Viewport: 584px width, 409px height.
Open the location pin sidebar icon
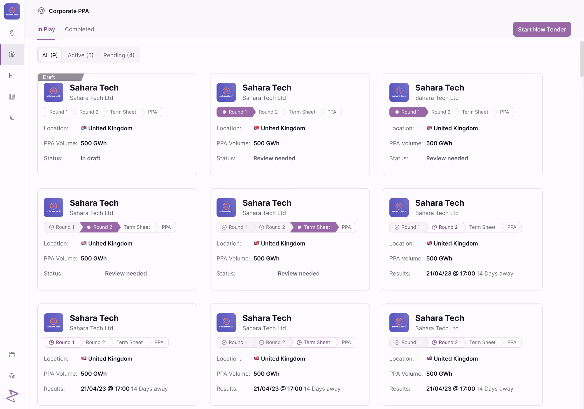[12, 33]
